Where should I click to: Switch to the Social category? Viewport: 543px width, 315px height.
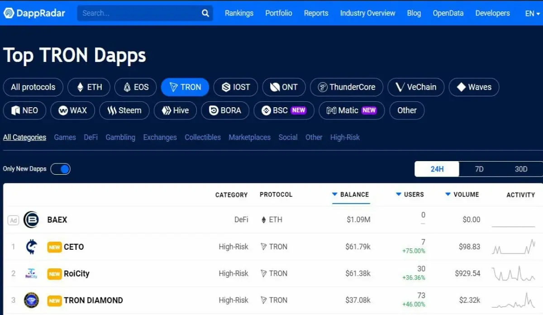click(288, 137)
